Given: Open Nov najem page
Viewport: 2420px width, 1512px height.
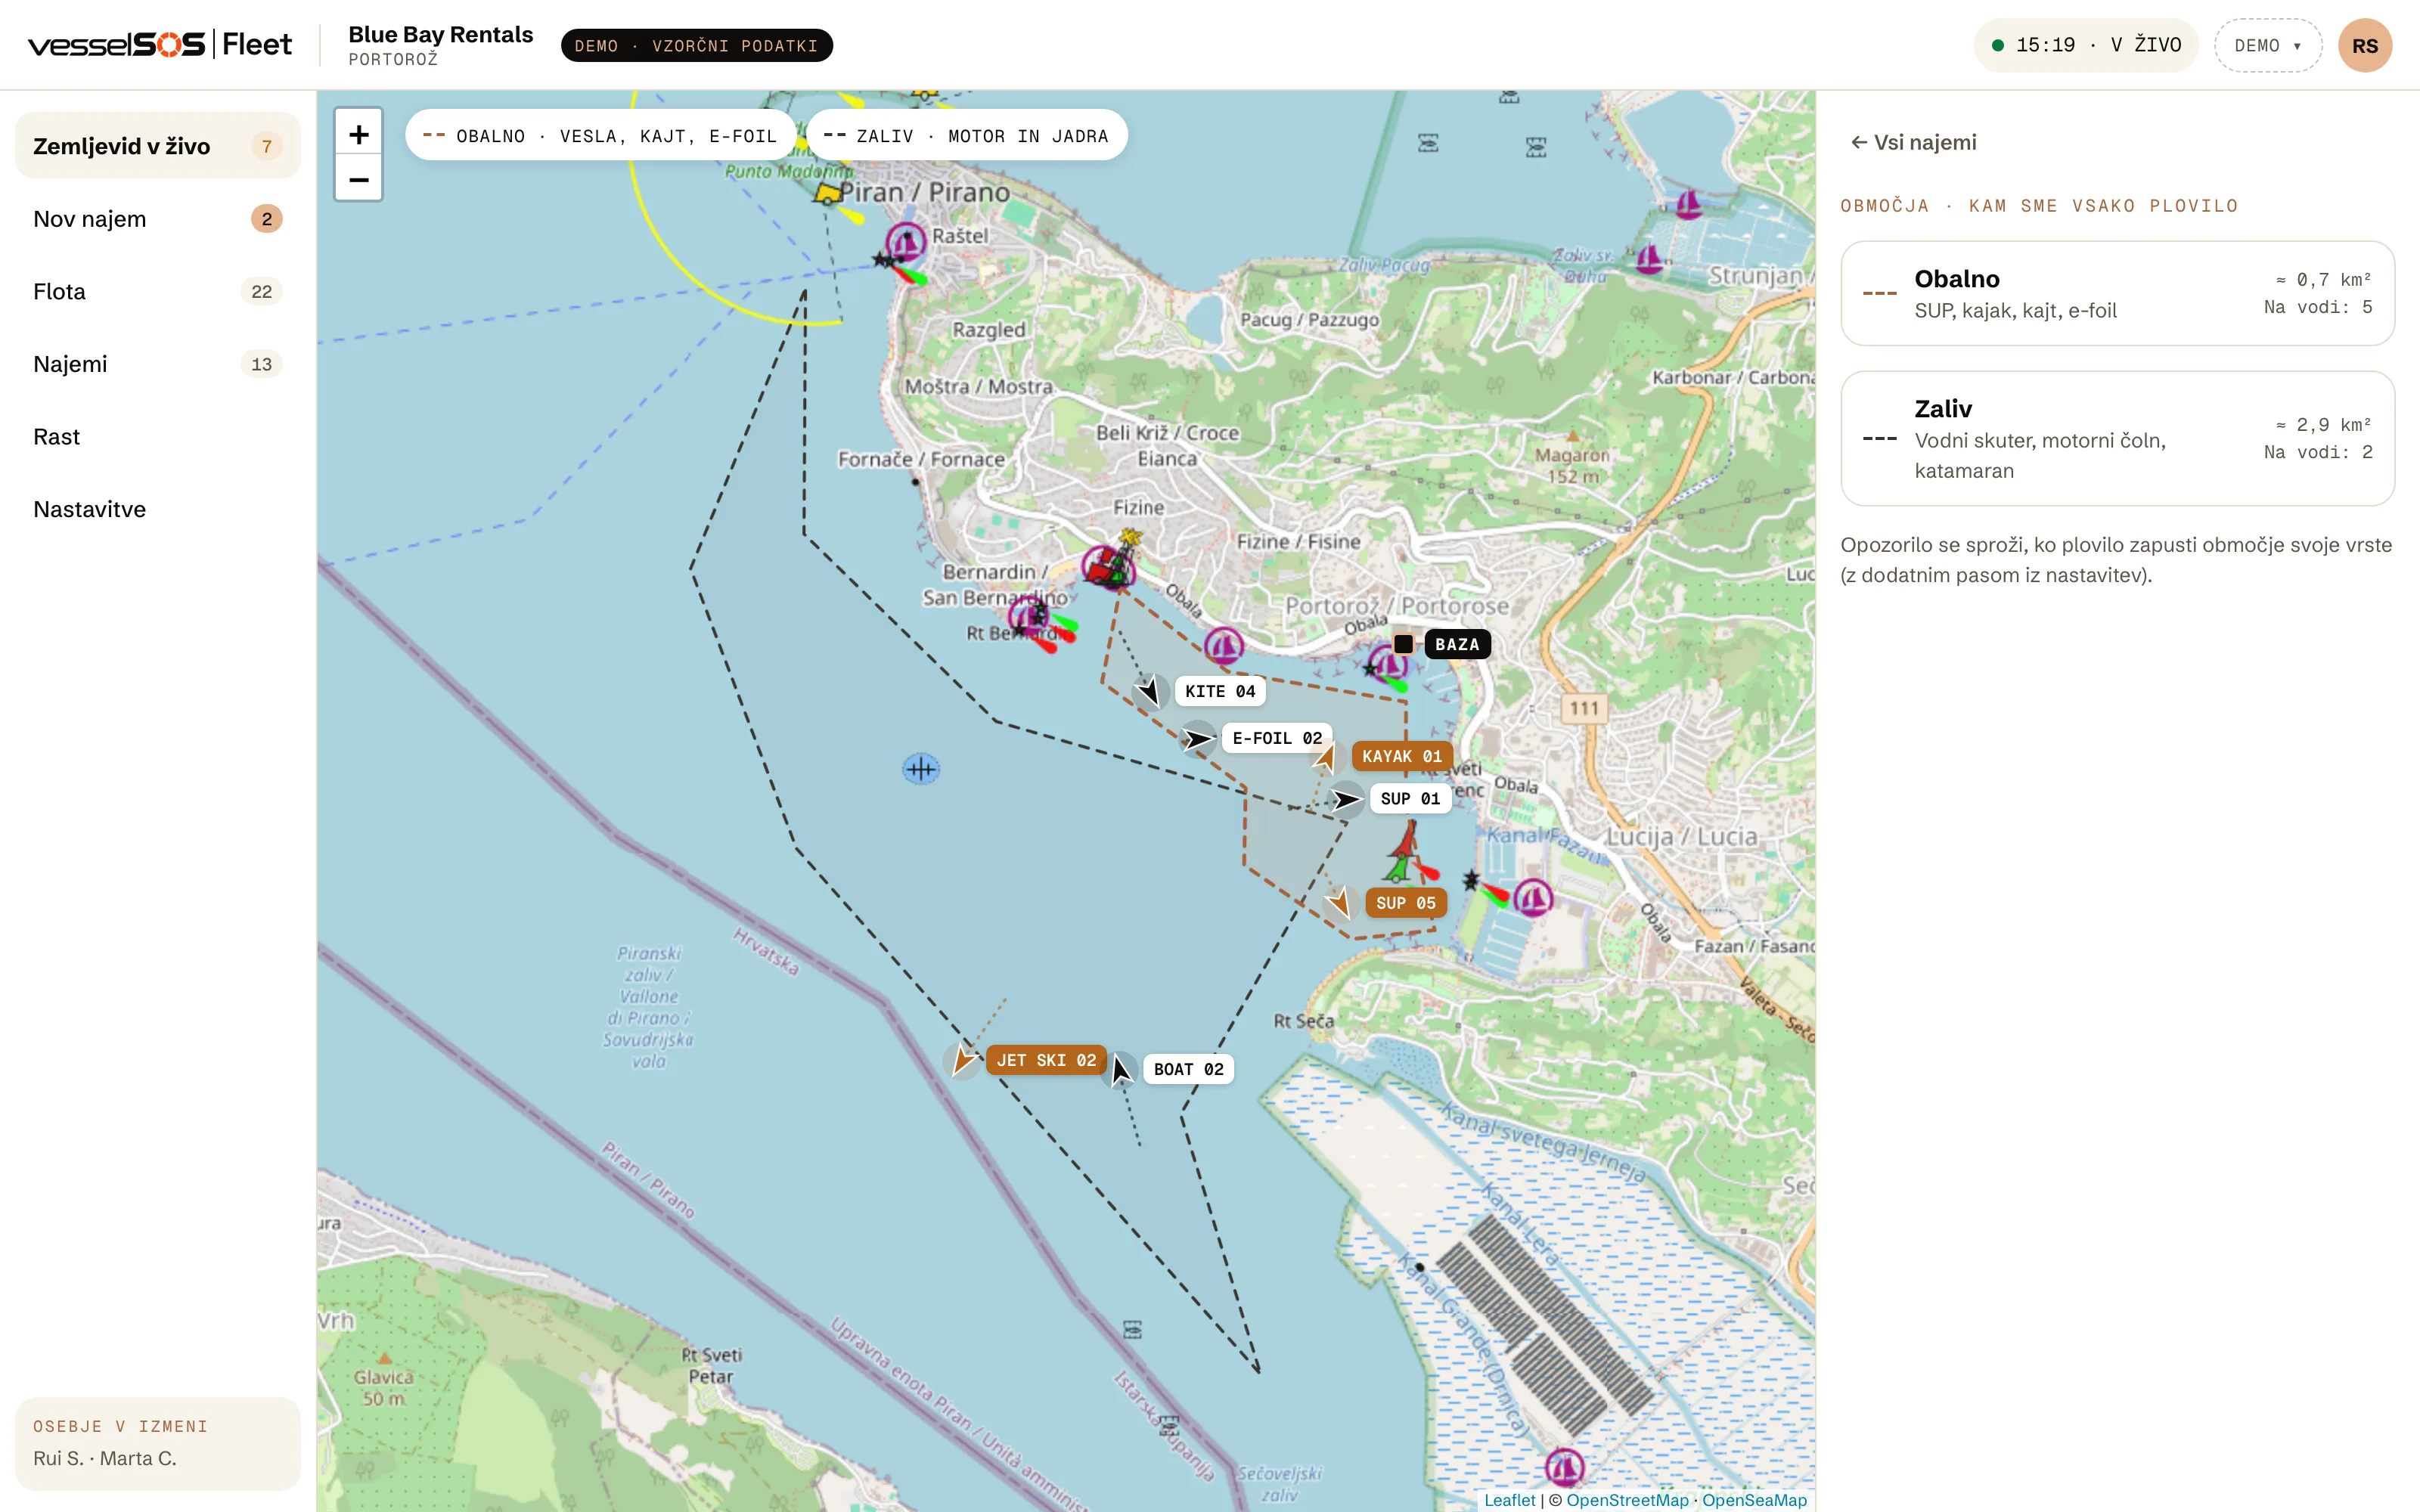Looking at the screenshot, I should pos(158,219).
